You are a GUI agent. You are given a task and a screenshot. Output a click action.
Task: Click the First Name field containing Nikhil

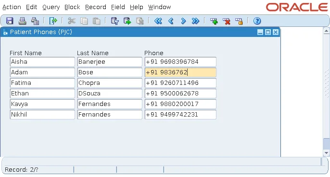[x=42, y=115]
